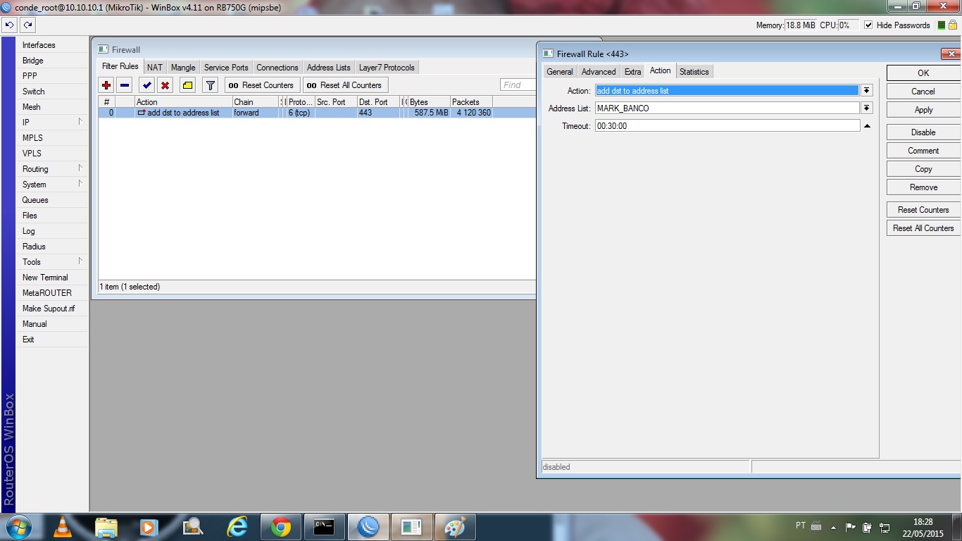Click Reset All Counters in the Firewall Rule dialog
The image size is (962, 541).
click(x=923, y=228)
